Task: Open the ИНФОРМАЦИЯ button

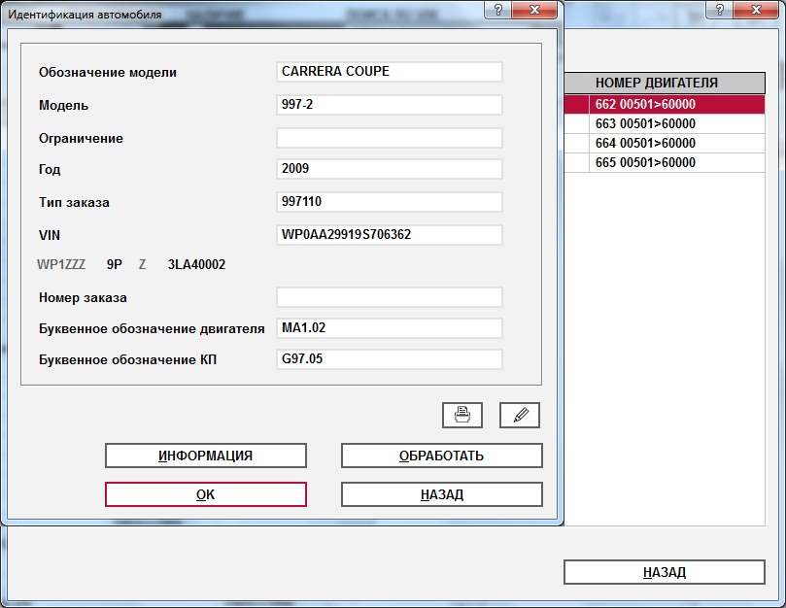Action: (x=206, y=456)
